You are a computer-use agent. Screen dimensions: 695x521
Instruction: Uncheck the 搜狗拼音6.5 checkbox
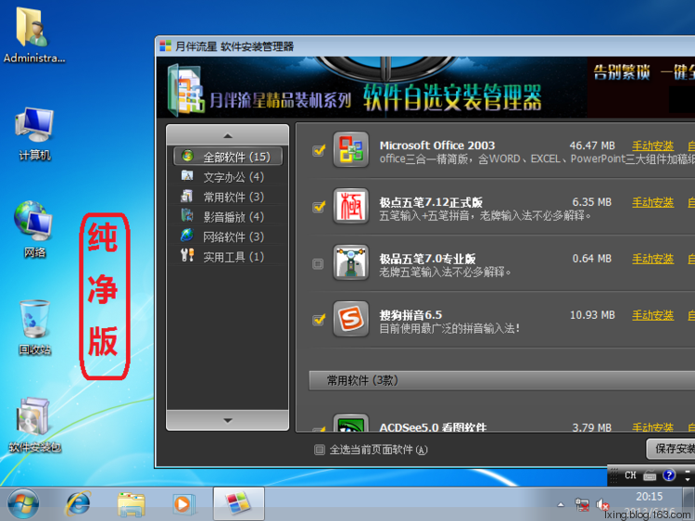(x=319, y=320)
